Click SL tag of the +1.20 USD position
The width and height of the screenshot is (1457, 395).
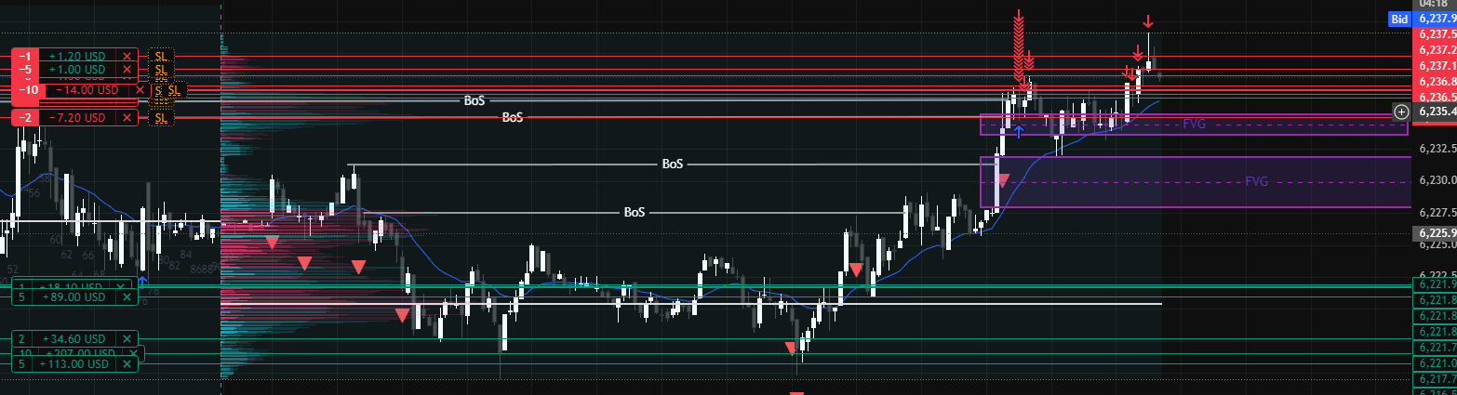[161, 56]
